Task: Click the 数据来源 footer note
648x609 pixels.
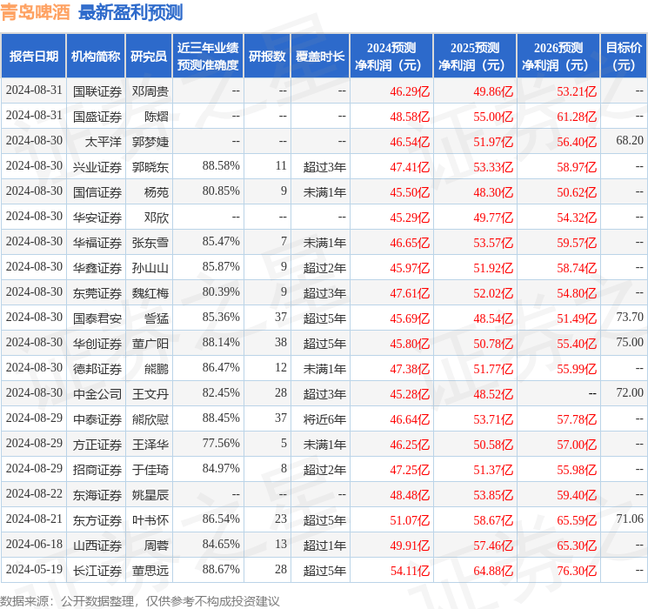Action: [x=140, y=600]
